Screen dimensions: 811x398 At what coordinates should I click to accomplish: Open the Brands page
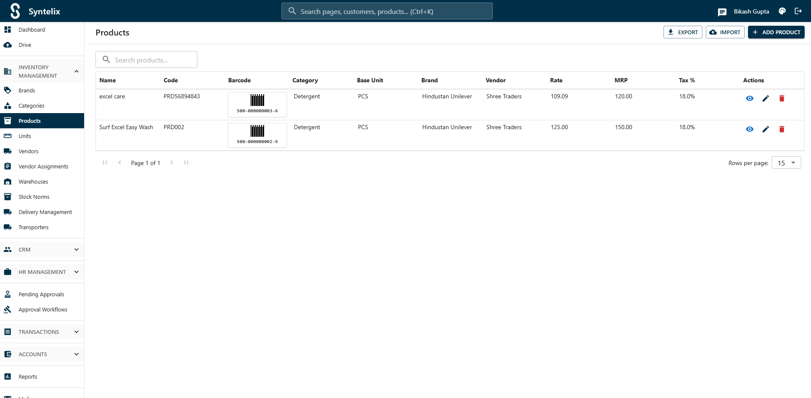(26, 90)
